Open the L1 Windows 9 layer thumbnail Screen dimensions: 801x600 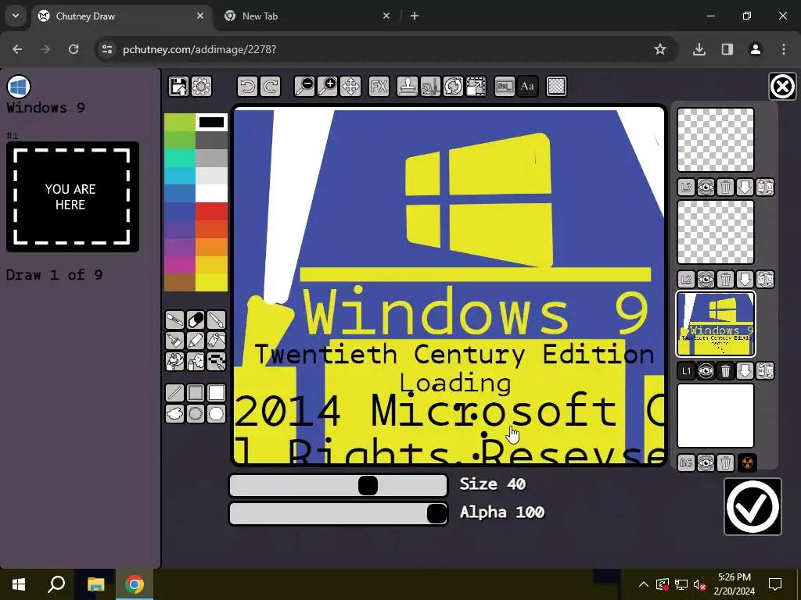(x=716, y=324)
